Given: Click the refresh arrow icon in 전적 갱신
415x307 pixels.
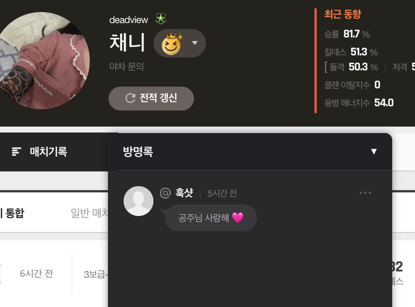Looking at the screenshot, I should coord(130,98).
